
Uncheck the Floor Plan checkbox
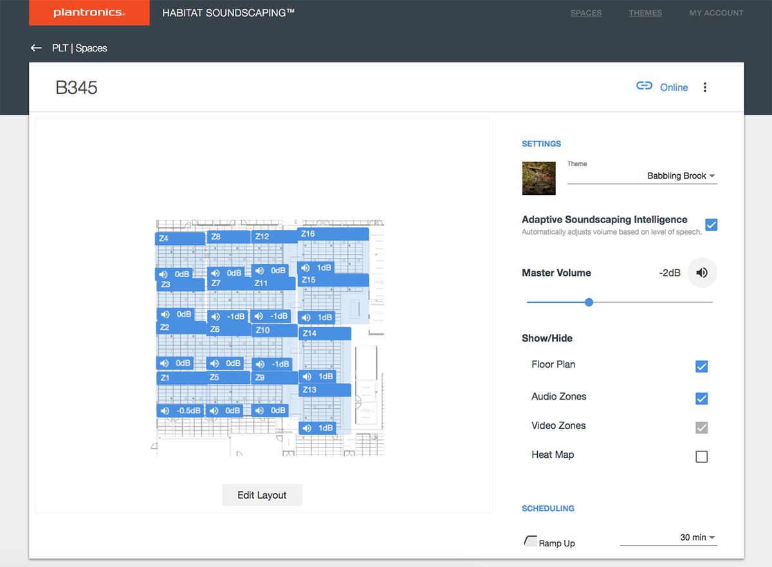[702, 366]
